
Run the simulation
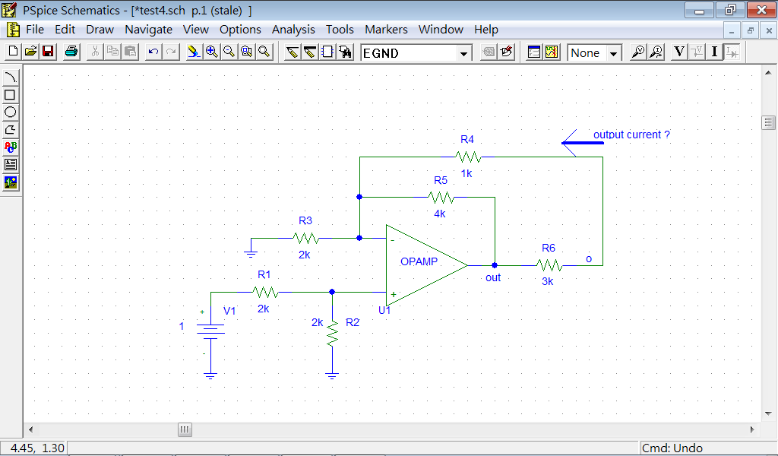click(x=552, y=52)
